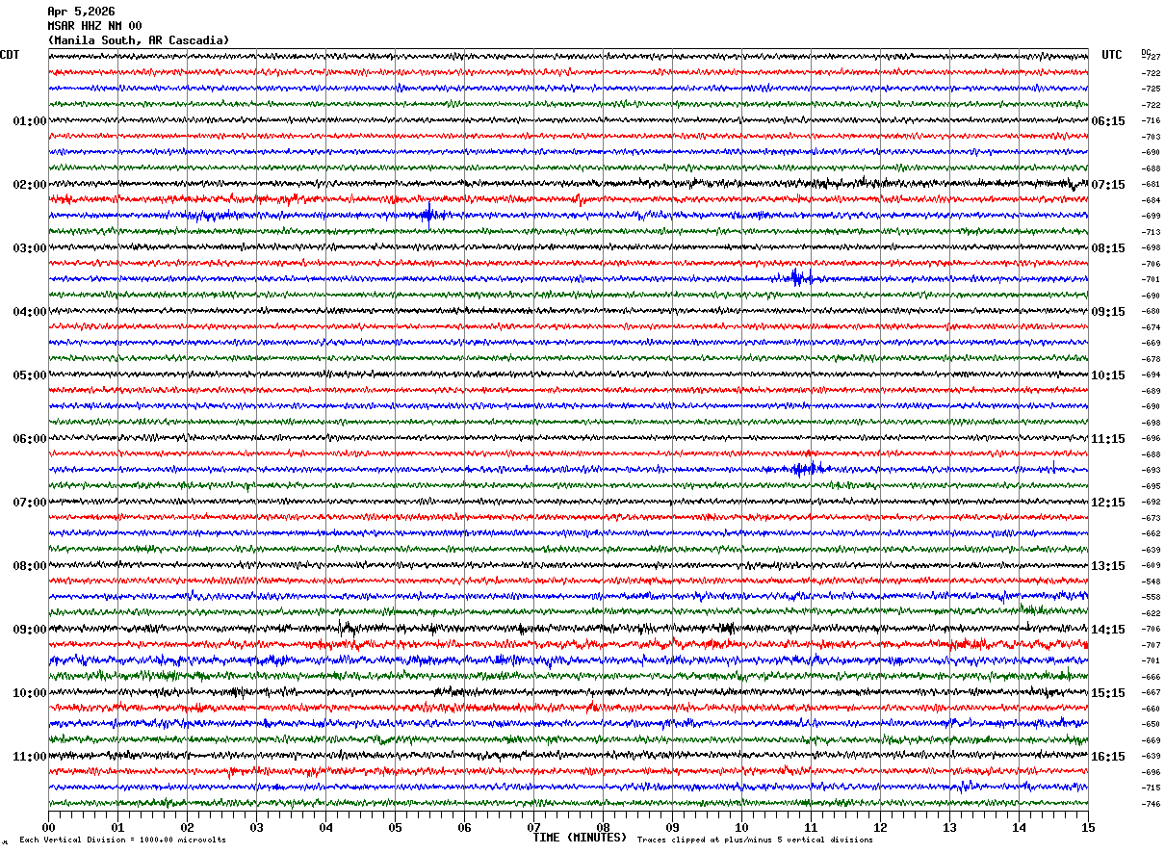Select the DC offset value '-660'
The height and width of the screenshot is (853, 1165).
click(x=1151, y=709)
